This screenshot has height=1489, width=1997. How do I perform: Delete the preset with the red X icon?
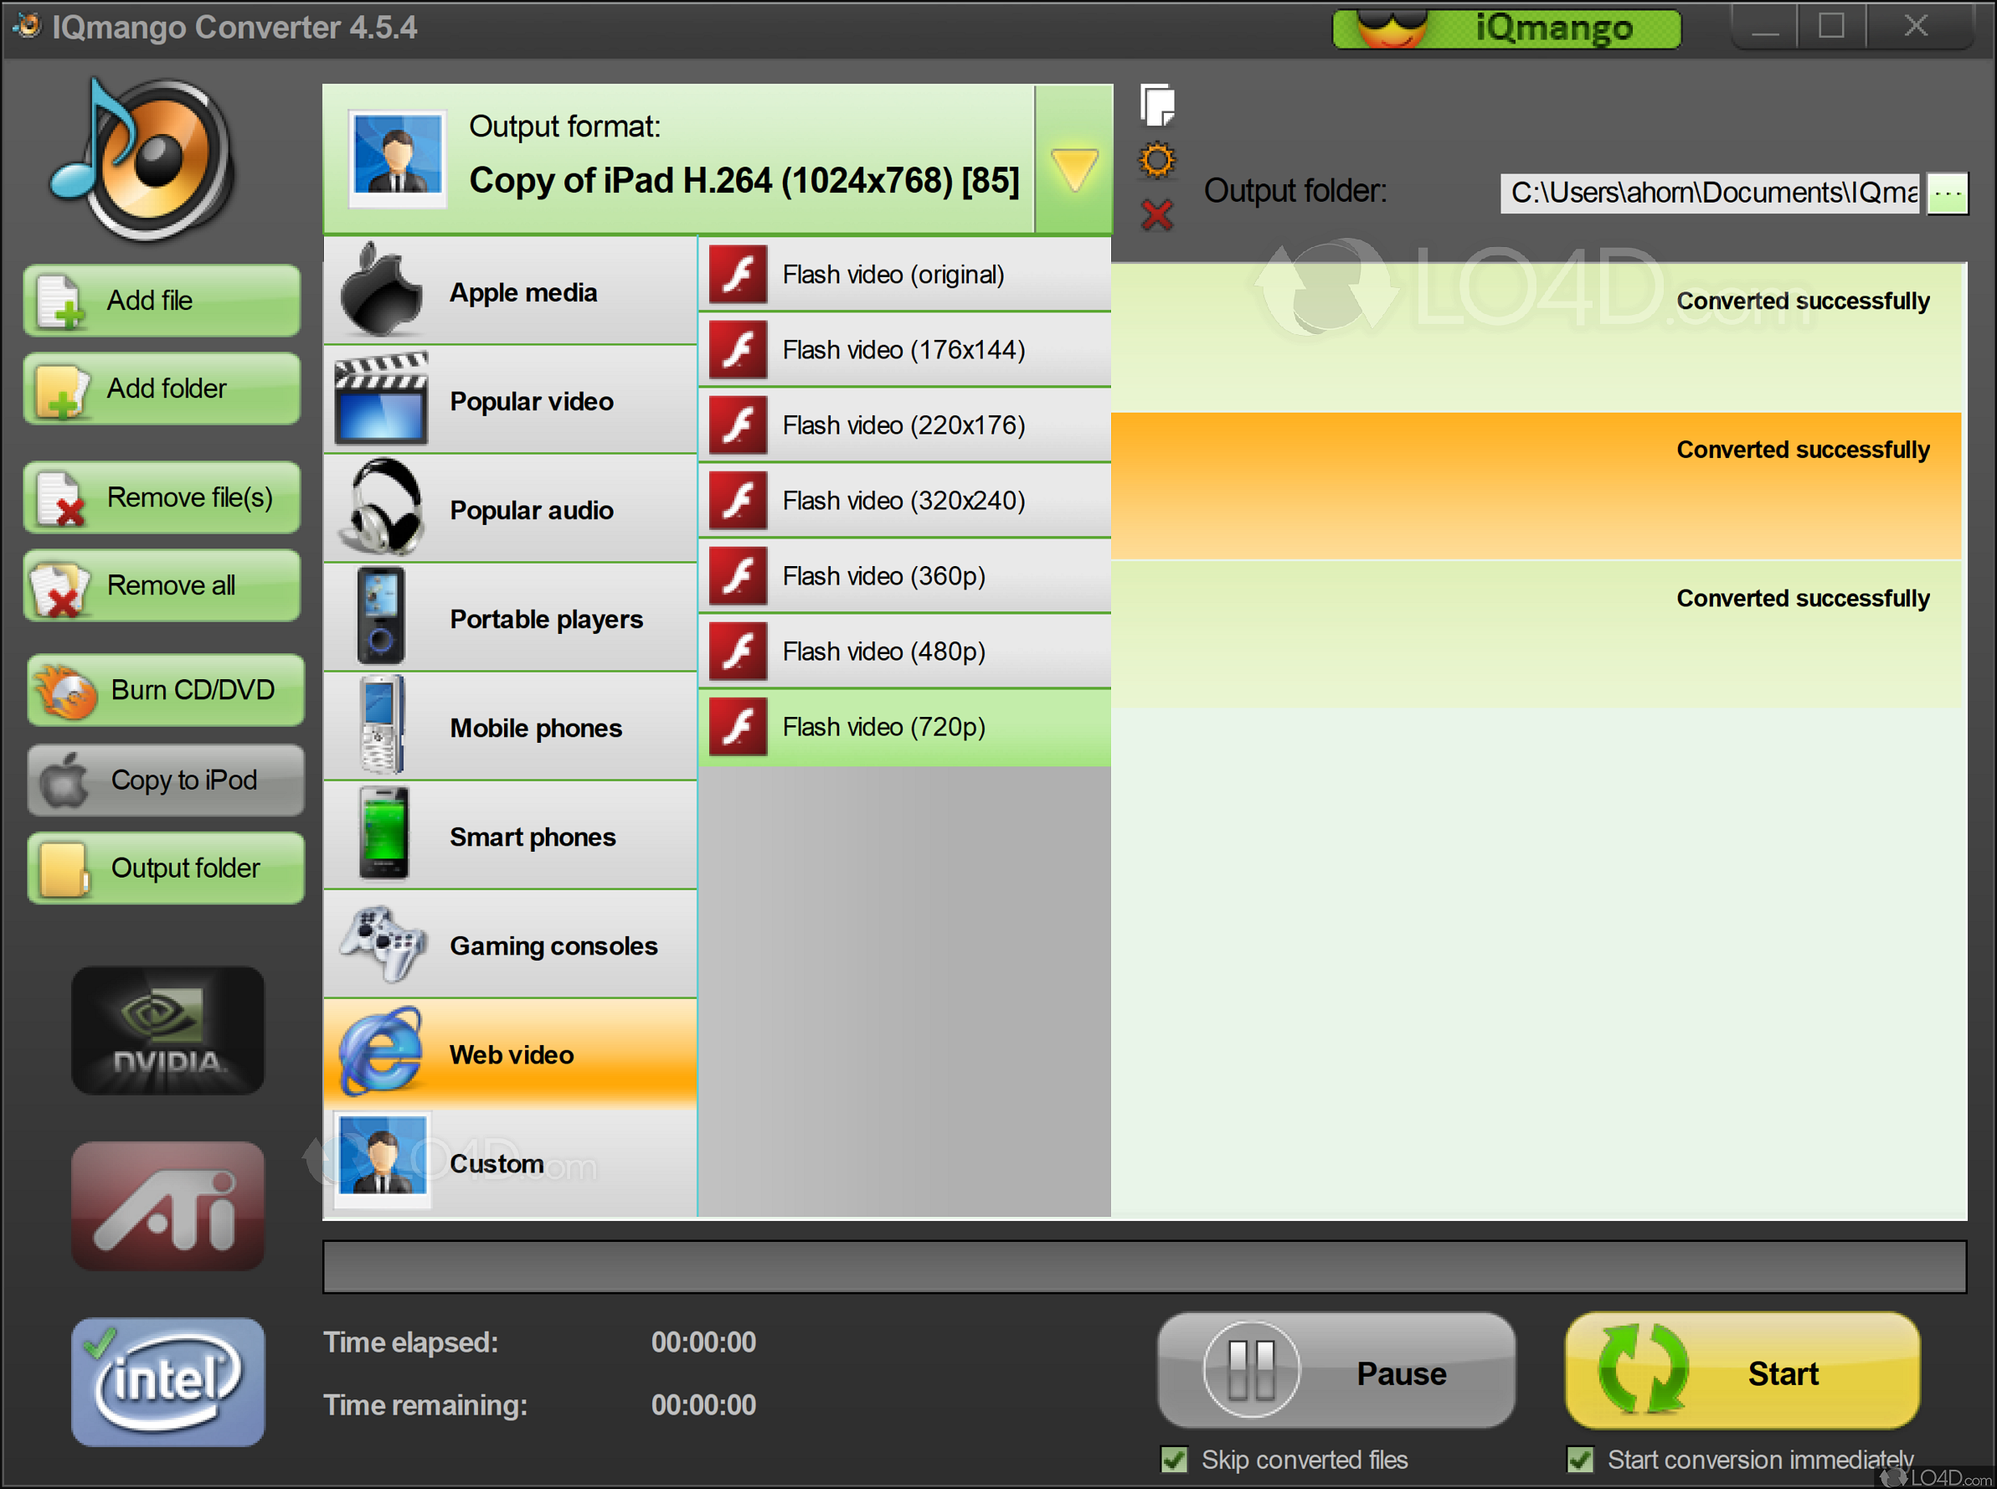click(1157, 215)
